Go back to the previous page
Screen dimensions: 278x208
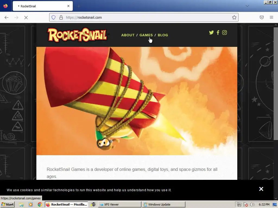pyautogui.click(x=7, y=17)
